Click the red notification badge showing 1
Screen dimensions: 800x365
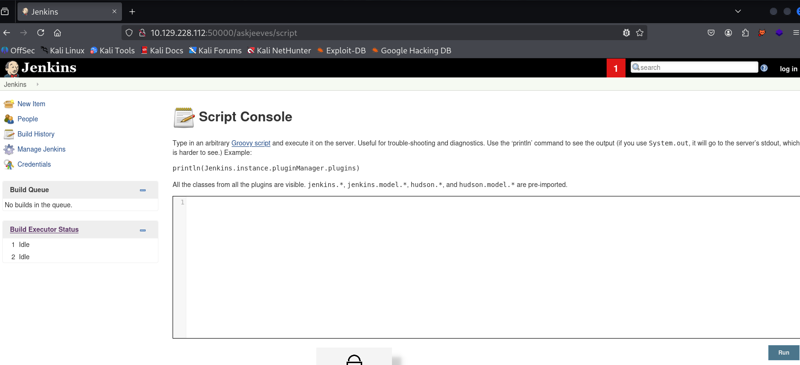(616, 68)
